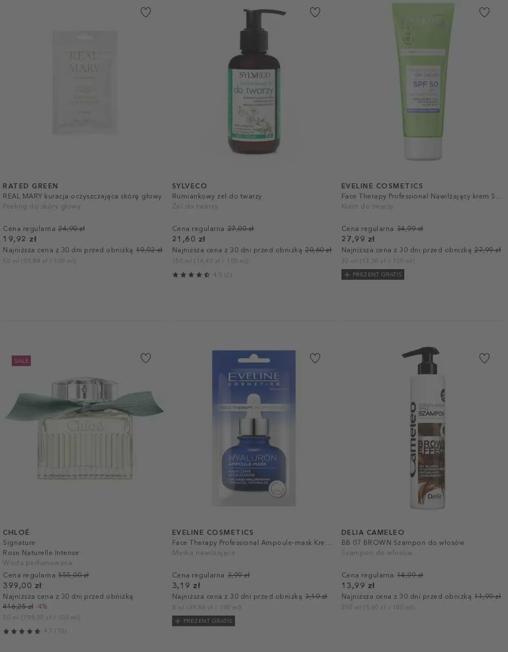Open Face Therapy Professional Ampoule-mask title
Screen dimensions: 508x652
252,543
